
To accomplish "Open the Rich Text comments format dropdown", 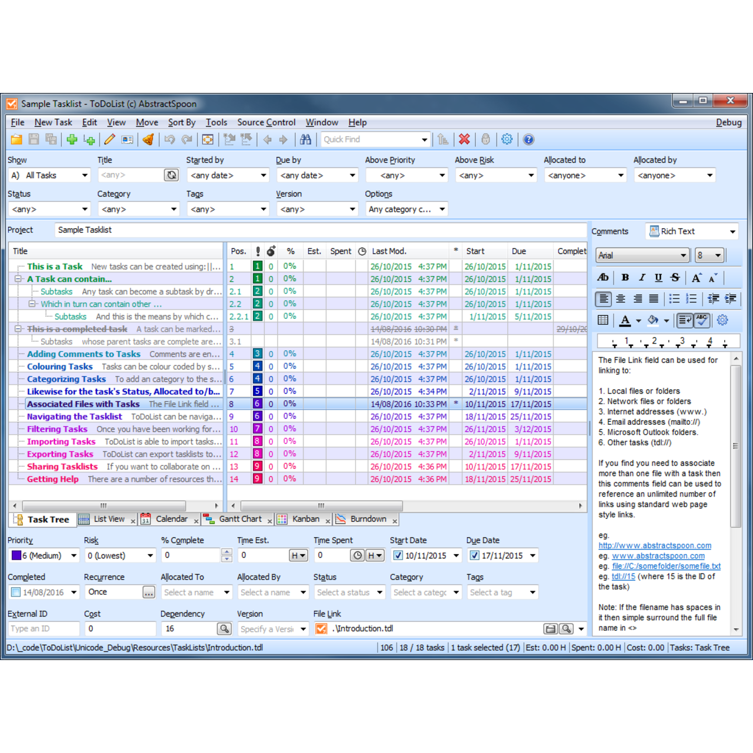I will pyautogui.click(x=692, y=232).
